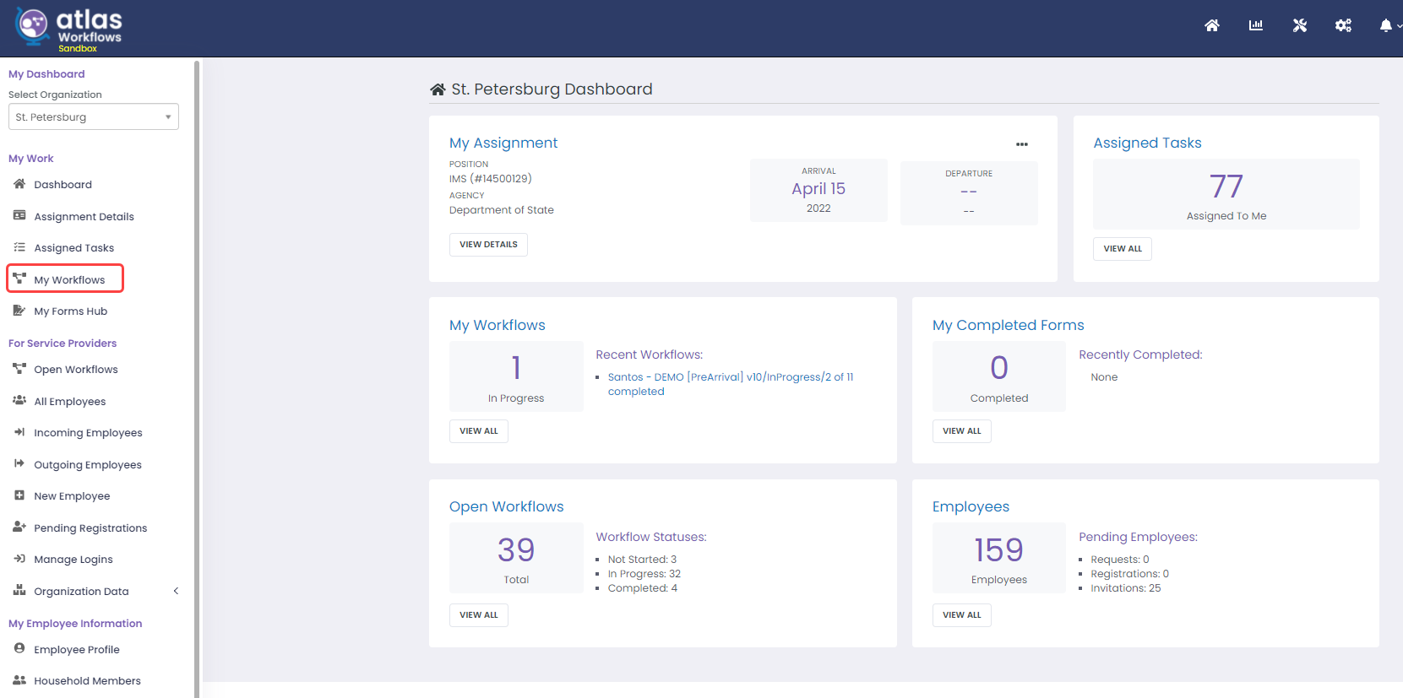Viewport: 1403px width, 698px height.
Task: Click VIEW ALL under Open Workflows card
Action: [x=479, y=615]
